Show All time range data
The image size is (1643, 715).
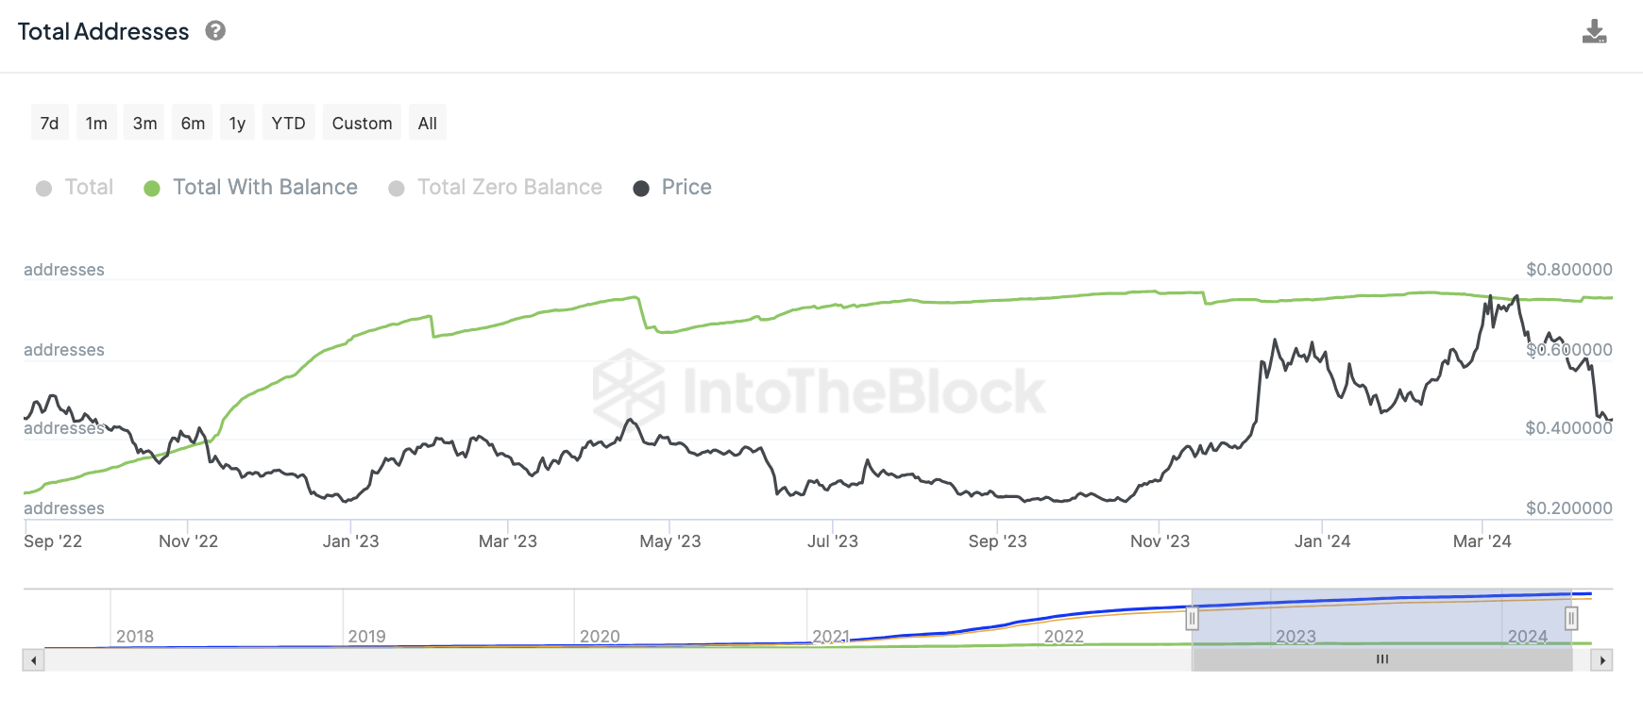pyautogui.click(x=427, y=124)
